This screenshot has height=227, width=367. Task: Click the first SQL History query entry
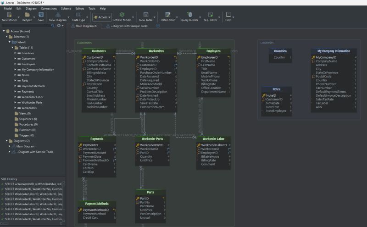[33, 184]
